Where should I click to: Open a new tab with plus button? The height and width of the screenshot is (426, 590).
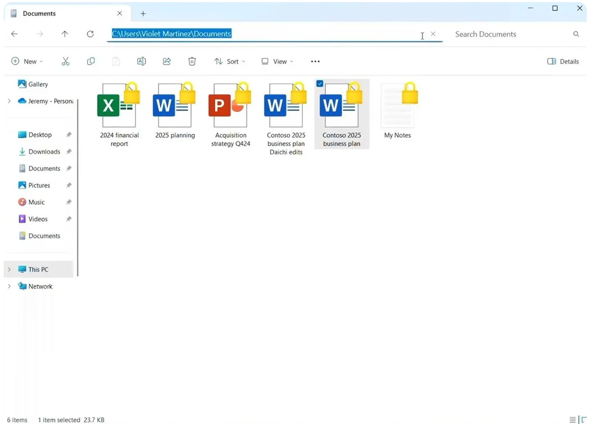tap(143, 14)
